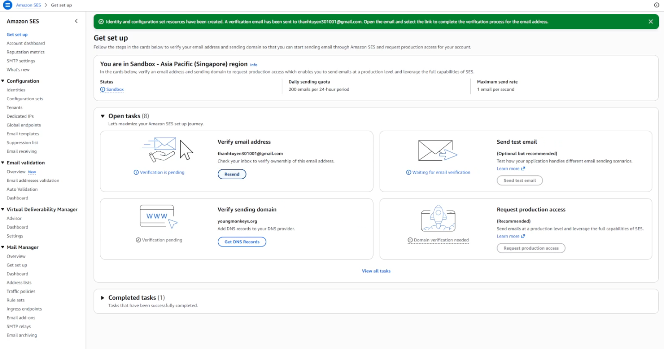664x349 pixels.
Task: Click the Amazon SES sidebar title
Action: tap(23, 21)
